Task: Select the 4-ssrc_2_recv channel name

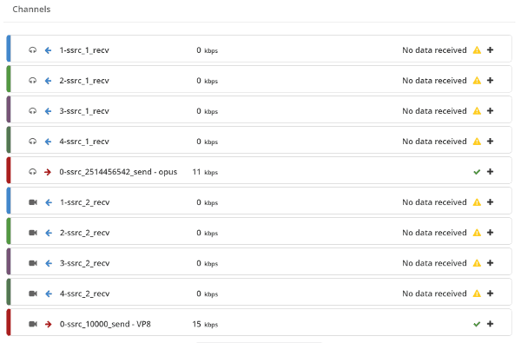Action: (84, 294)
